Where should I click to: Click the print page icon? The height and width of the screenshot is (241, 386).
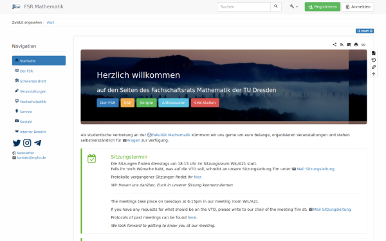[356, 44]
